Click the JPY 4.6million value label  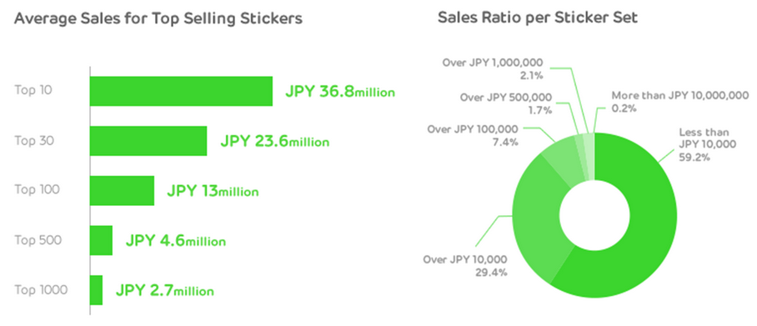pyautogui.click(x=175, y=240)
